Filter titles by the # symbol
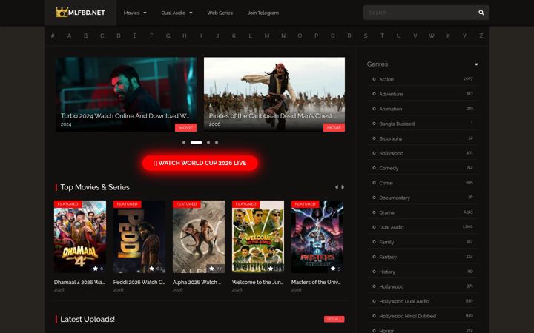Image resolution: width=534 pixels, height=333 pixels. (53, 36)
